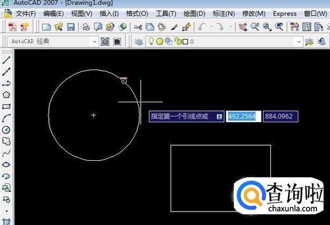Select the Polygon tool
This screenshot has width=330, height=225.
coord(6,95)
